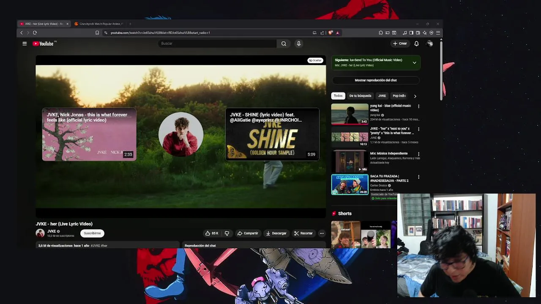Click the Crear button
This screenshot has width=541, height=304.
(400, 43)
